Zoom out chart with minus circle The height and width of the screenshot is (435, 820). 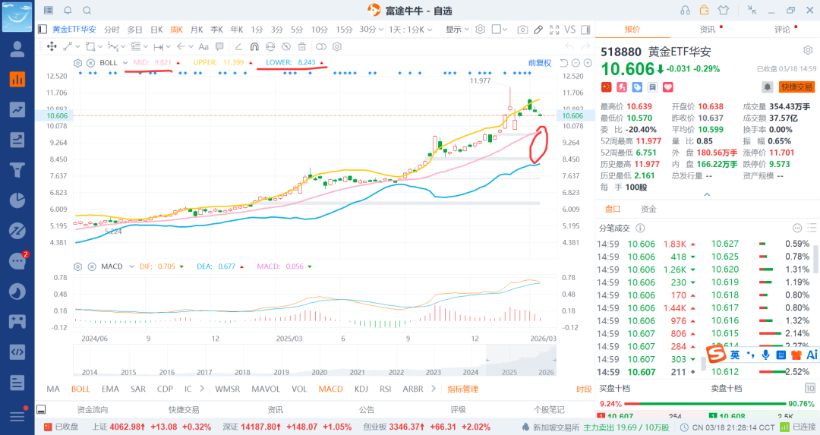[x=576, y=63]
